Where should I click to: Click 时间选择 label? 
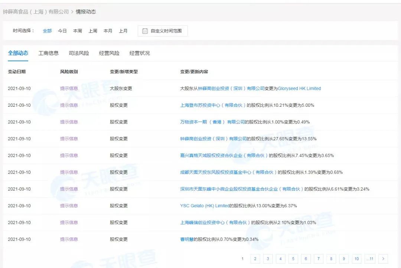pyautogui.click(x=23, y=31)
